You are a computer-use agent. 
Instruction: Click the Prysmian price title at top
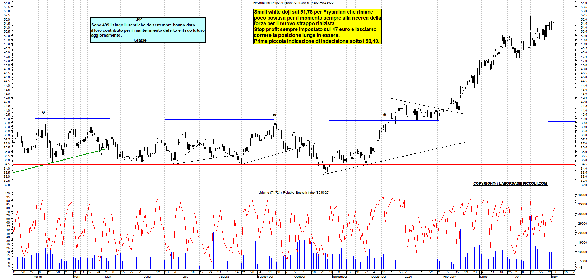pos(294,3)
